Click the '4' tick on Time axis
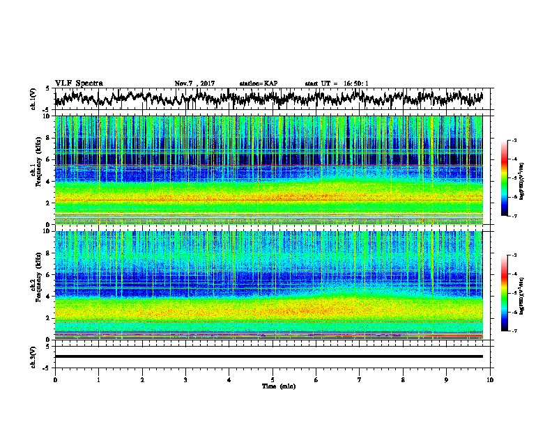The height and width of the screenshot is (426, 552). (229, 380)
